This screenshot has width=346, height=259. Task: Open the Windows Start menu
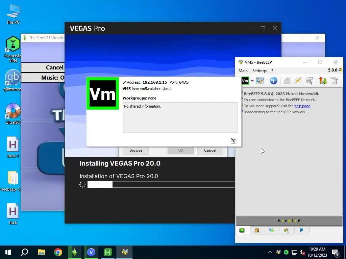point(8,252)
